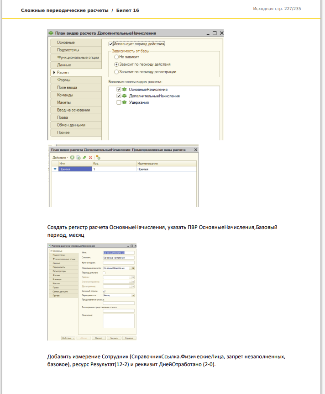Click the Copy item icon in predefined types toolbar
This screenshot has width=325, height=394.
tap(79, 158)
